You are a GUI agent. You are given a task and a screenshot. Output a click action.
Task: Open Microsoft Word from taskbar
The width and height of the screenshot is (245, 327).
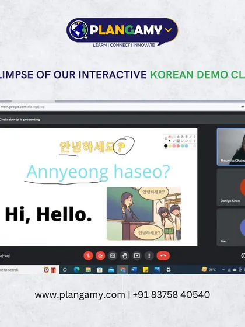tap(134, 270)
